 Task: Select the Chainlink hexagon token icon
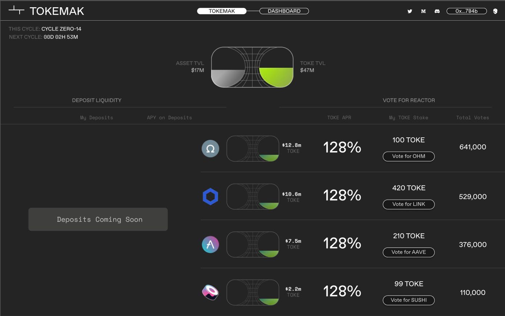pyautogui.click(x=210, y=196)
